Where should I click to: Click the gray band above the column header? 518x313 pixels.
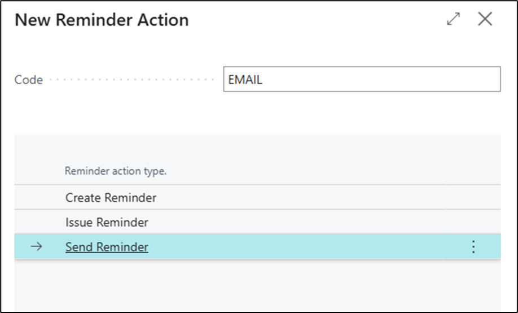click(257, 147)
